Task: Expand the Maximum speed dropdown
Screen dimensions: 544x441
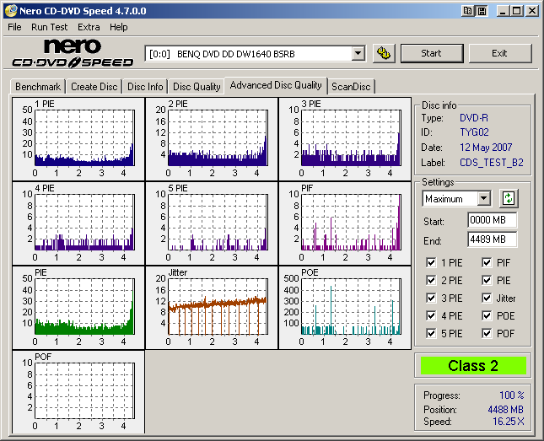Action: (x=483, y=199)
